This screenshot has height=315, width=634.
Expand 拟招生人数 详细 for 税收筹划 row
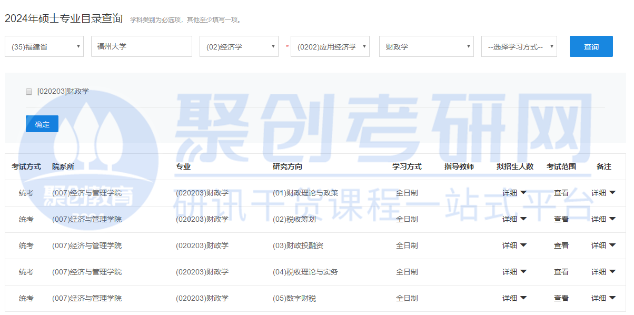(x=514, y=219)
